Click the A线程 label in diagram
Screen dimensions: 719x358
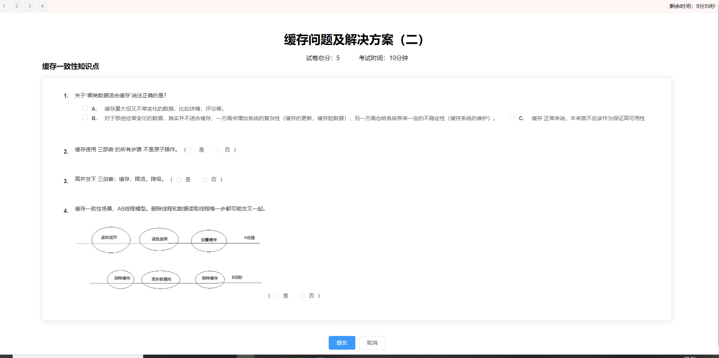(x=249, y=238)
